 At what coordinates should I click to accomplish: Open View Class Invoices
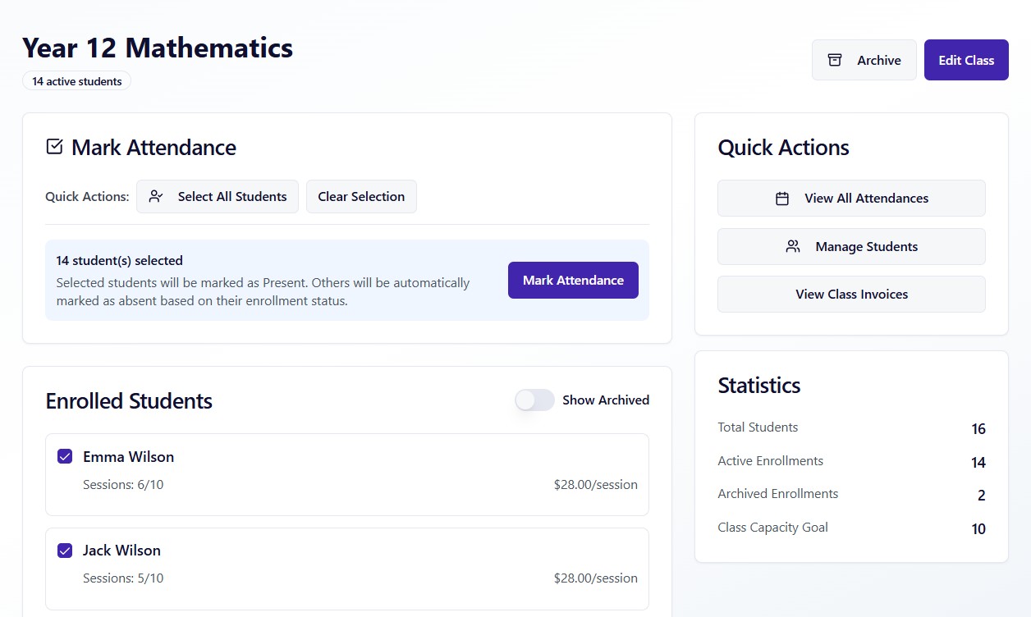(x=851, y=294)
